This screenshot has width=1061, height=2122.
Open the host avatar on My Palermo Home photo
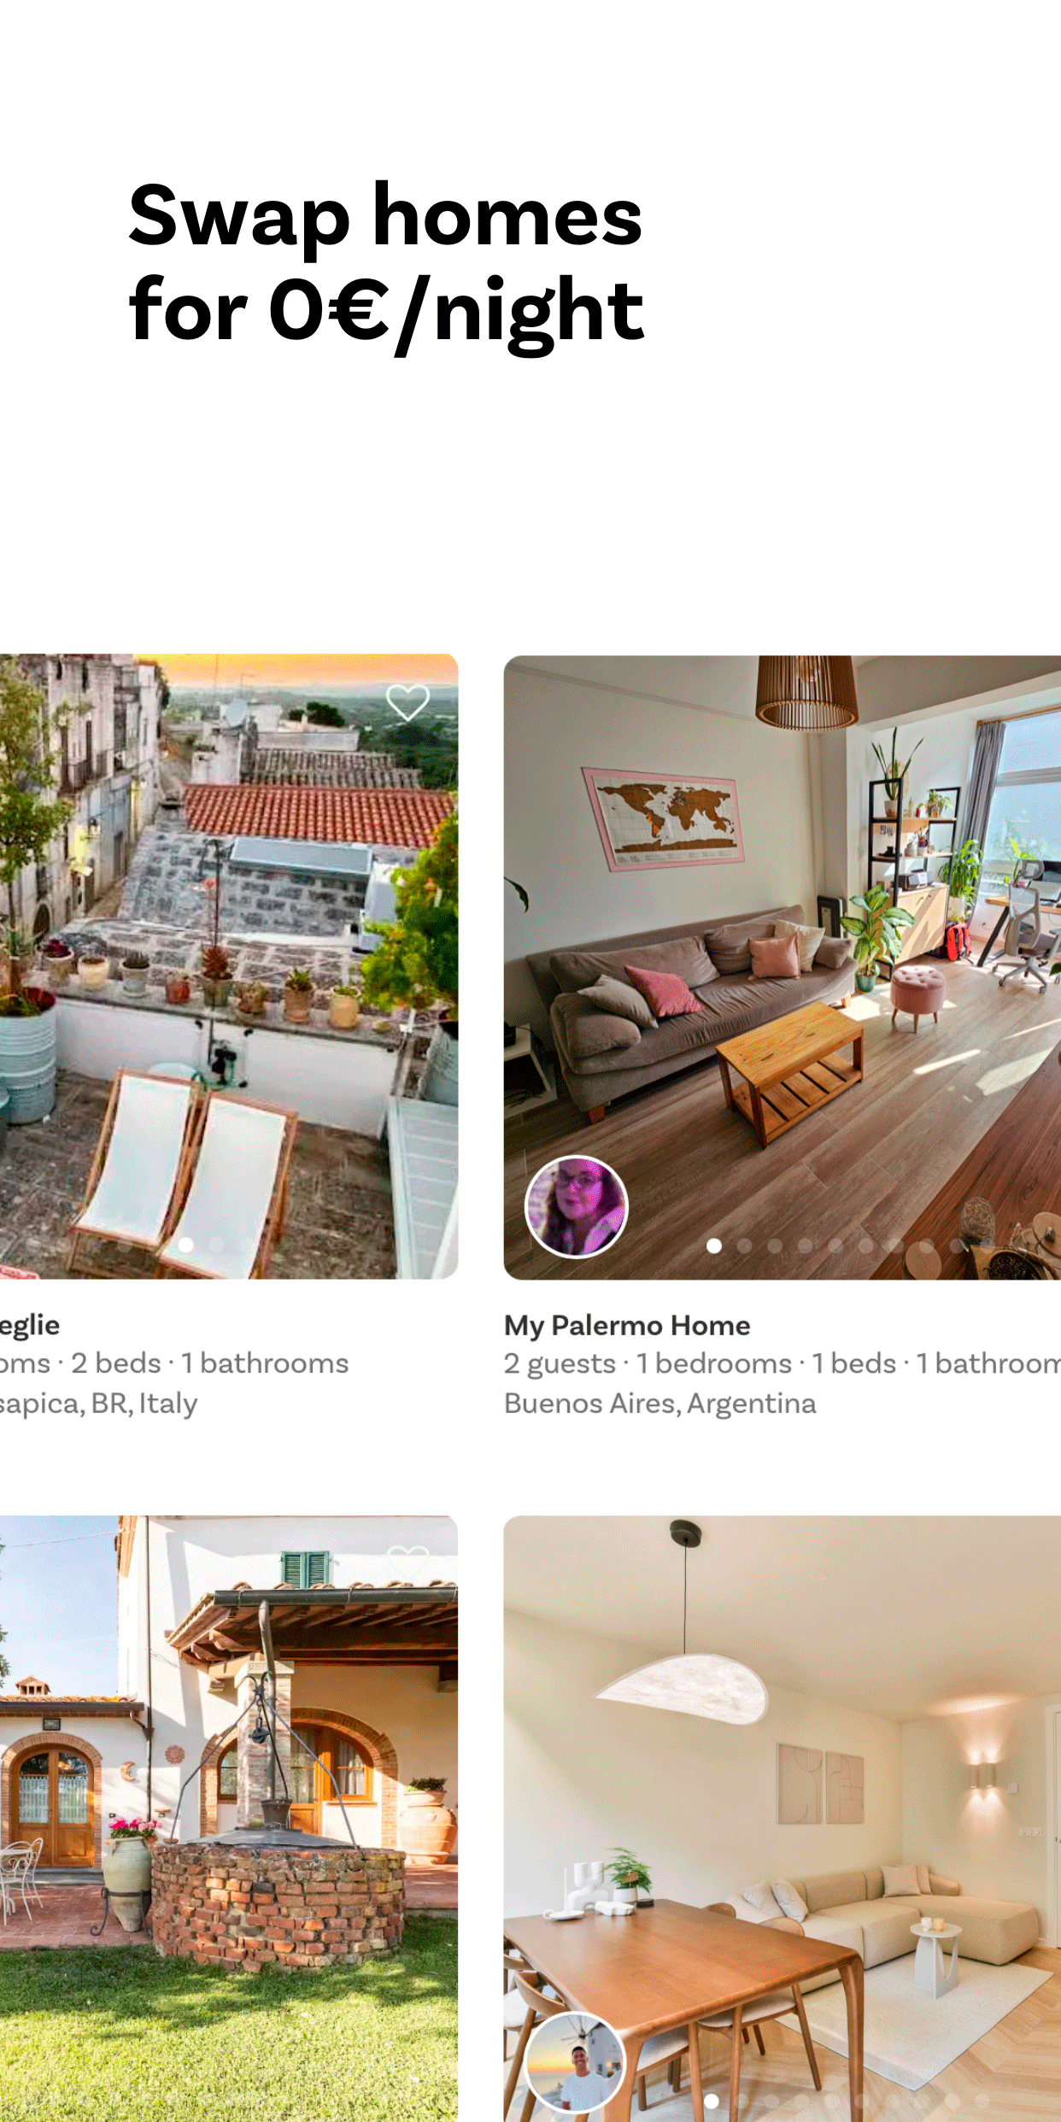[x=576, y=1206]
